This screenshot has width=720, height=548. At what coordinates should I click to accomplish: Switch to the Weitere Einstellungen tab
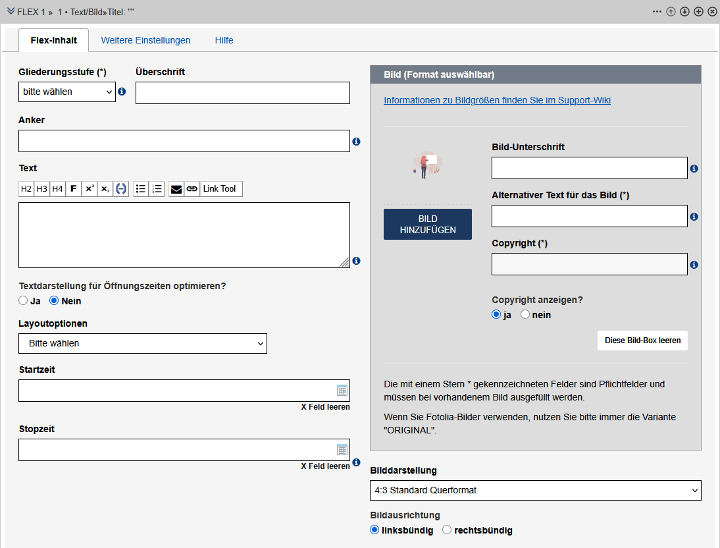coord(145,40)
